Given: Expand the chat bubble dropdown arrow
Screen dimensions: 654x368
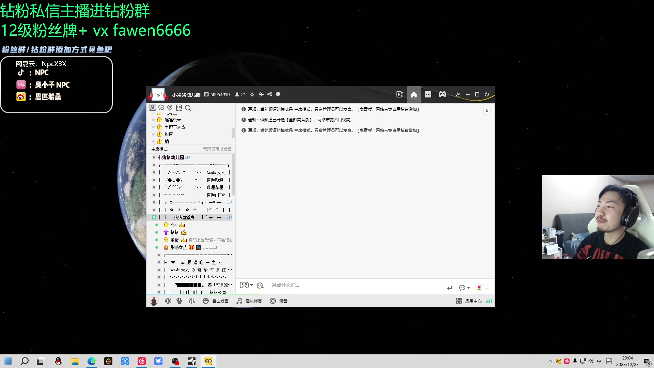Looking at the screenshot, I should pyautogui.click(x=469, y=288).
